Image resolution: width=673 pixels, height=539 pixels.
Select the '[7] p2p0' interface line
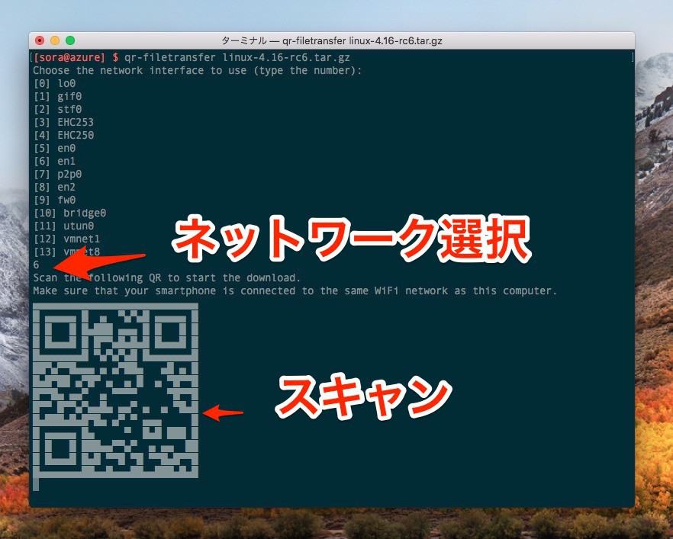(57, 174)
